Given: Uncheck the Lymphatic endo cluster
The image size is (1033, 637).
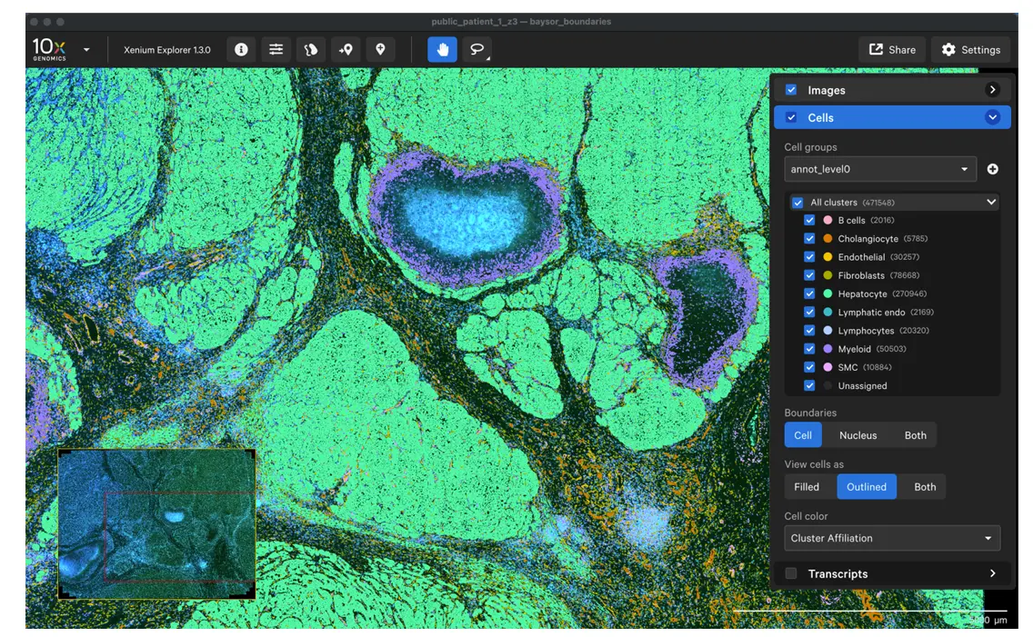Looking at the screenshot, I should pos(809,313).
